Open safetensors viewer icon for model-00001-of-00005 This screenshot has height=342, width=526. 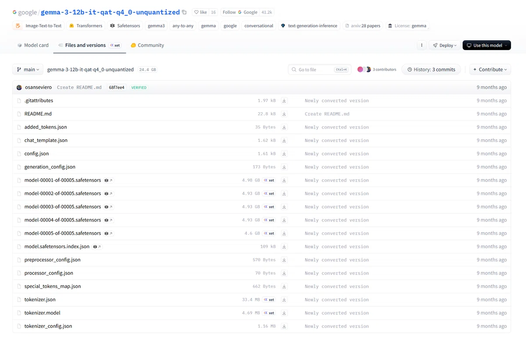click(x=108, y=180)
